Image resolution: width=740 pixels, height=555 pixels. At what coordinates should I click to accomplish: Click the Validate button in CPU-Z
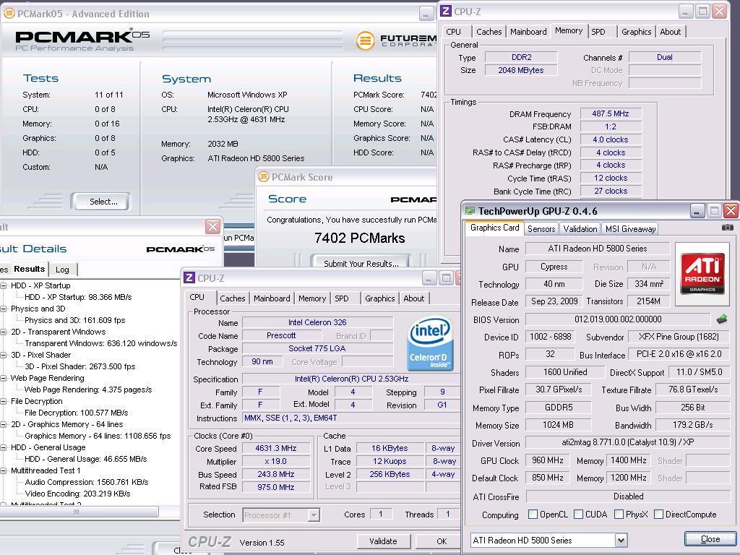(x=383, y=541)
